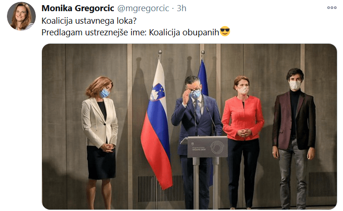Click the Monika Gregorcic display name
This screenshot has width=343, height=211.
[x=78, y=8]
